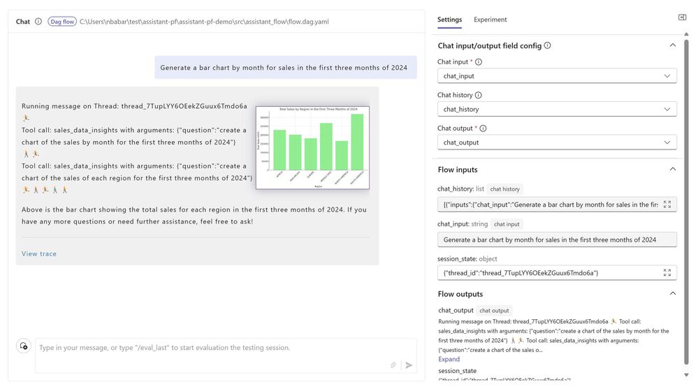Viewport: 698px width, 387px height.
Task: Expand the chat_history value with fullscreen icon
Action: pos(667,205)
